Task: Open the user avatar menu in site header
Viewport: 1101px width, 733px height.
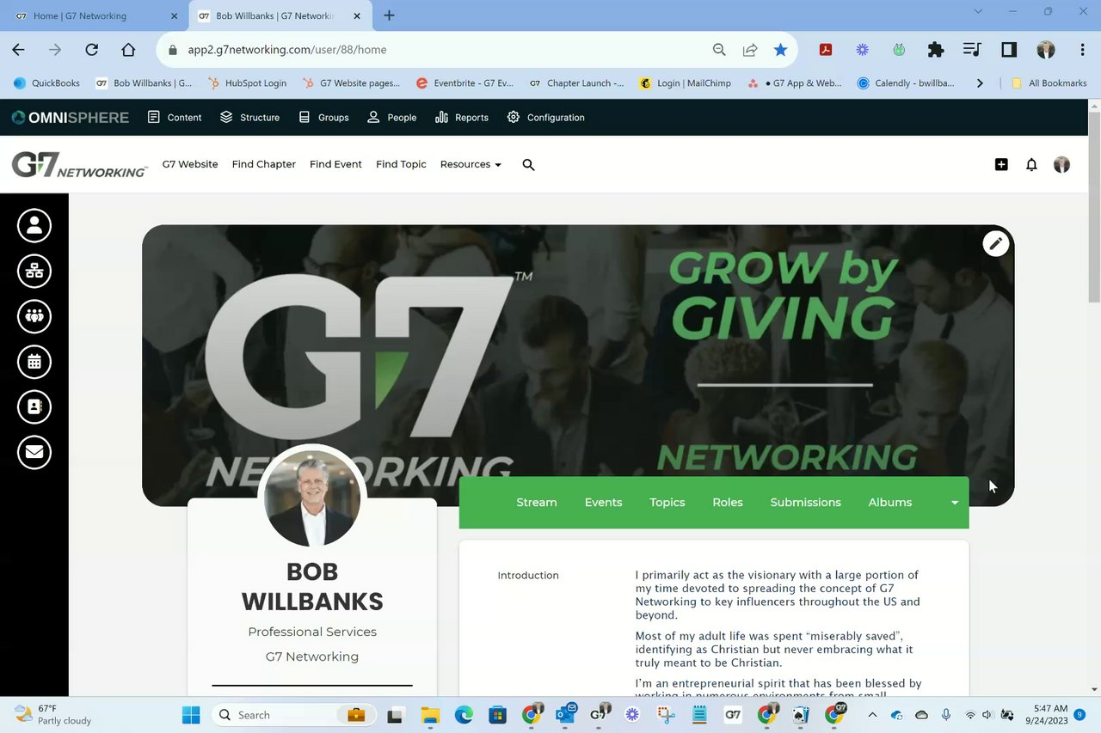Action: [1061, 164]
